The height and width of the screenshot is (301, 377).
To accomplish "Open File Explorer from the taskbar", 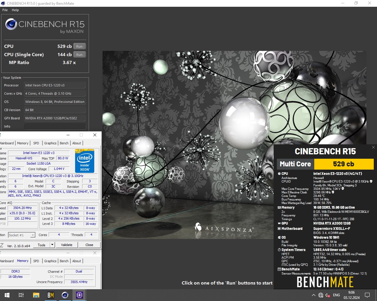I will tap(36, 295).
